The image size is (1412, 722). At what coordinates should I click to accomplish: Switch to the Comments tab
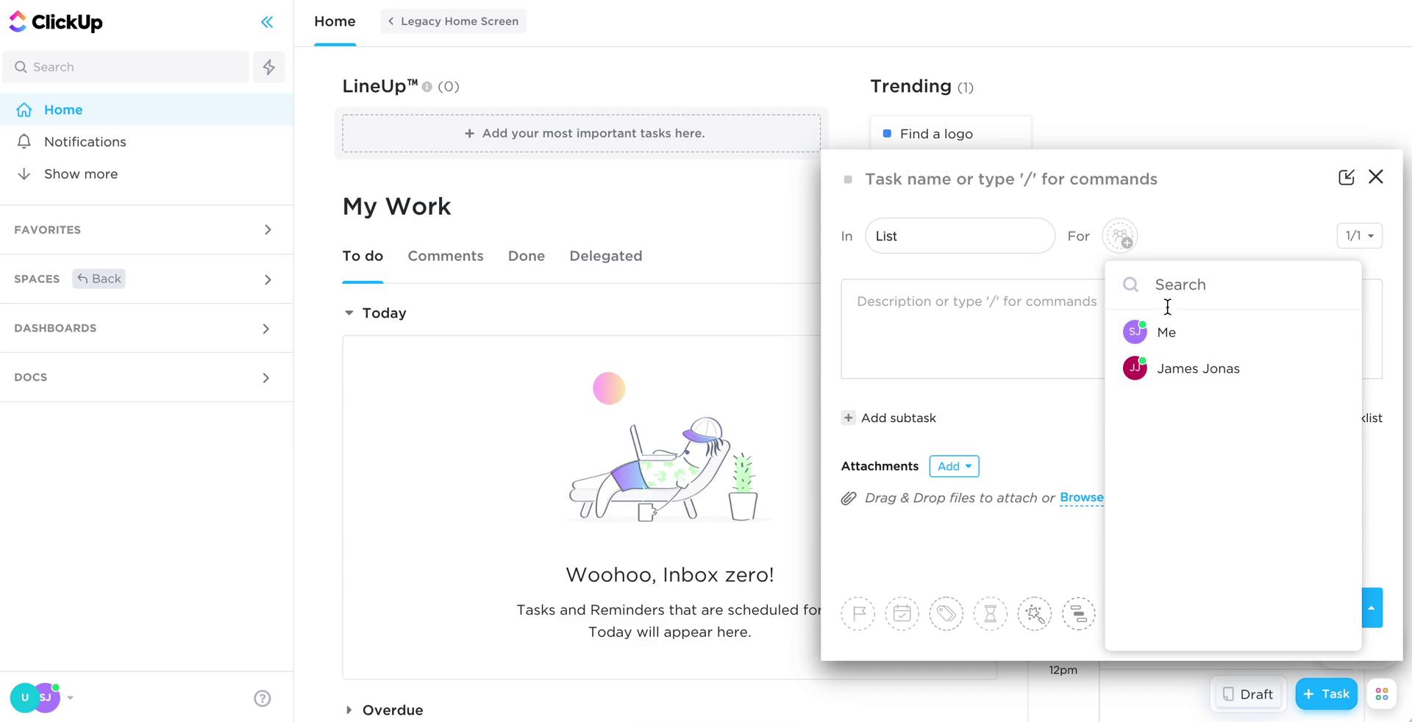pyautogui.click(x=446, y=256)
